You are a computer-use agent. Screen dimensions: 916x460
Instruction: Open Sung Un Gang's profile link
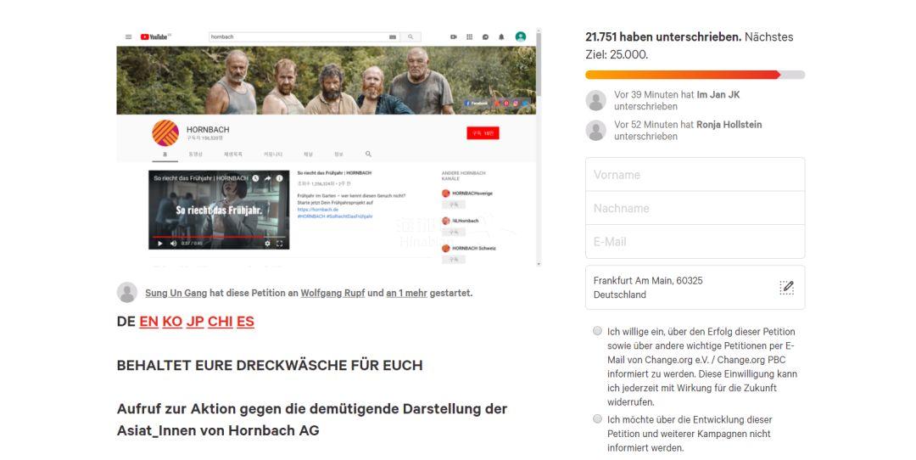176,293
